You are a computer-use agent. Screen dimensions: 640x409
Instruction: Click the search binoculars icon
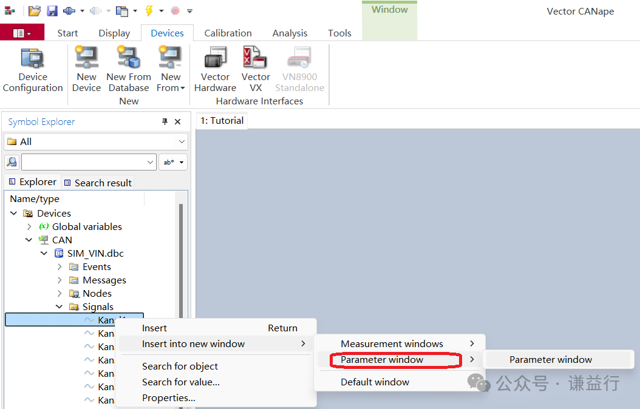[x=12, y=162]
